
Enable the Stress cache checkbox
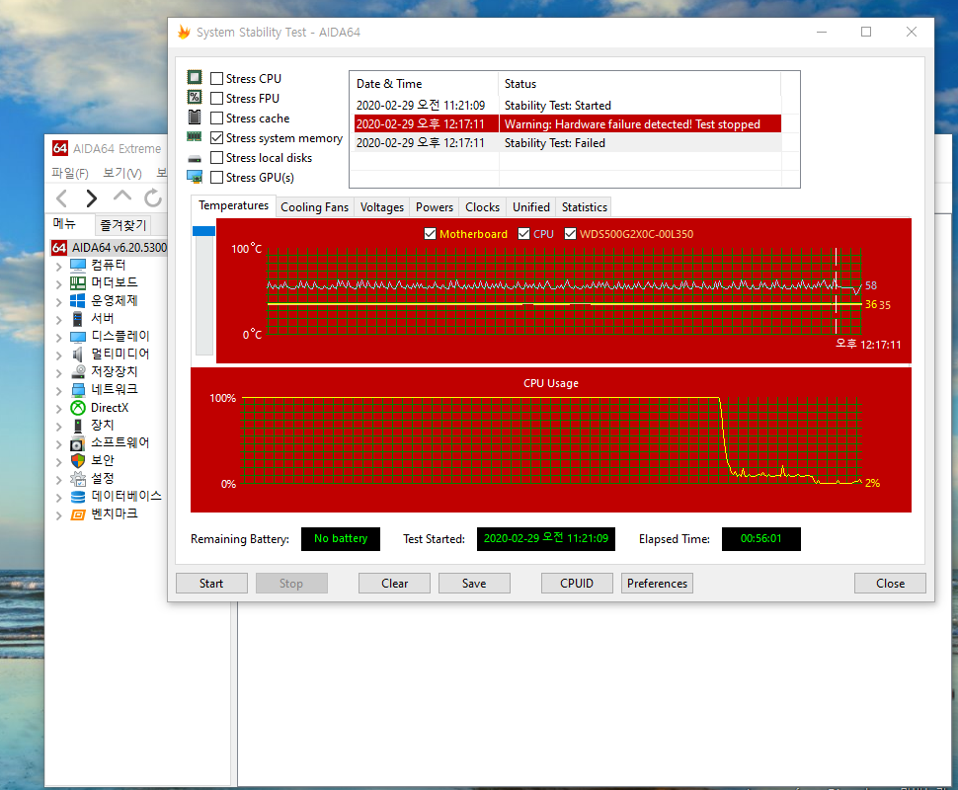coord(216,118)
